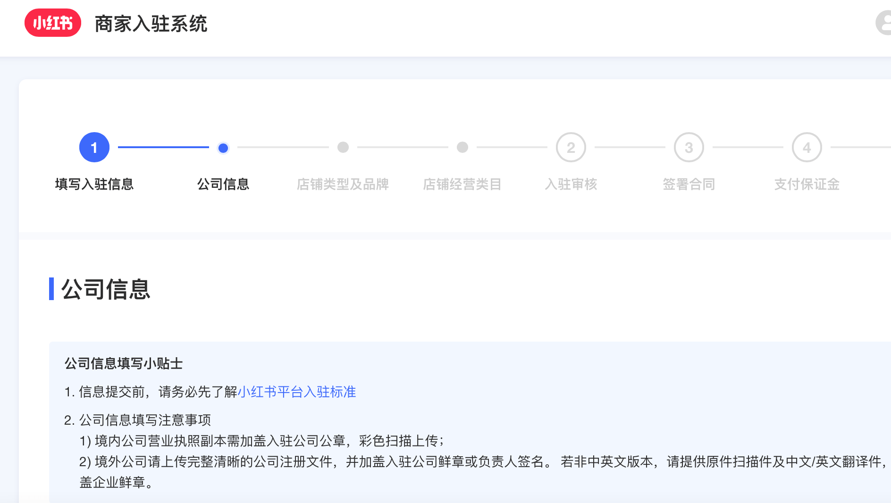Open the user avatar icon in header

[883, 23]
